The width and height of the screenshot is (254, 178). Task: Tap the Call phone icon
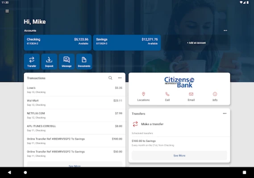[x=167, y=94]
